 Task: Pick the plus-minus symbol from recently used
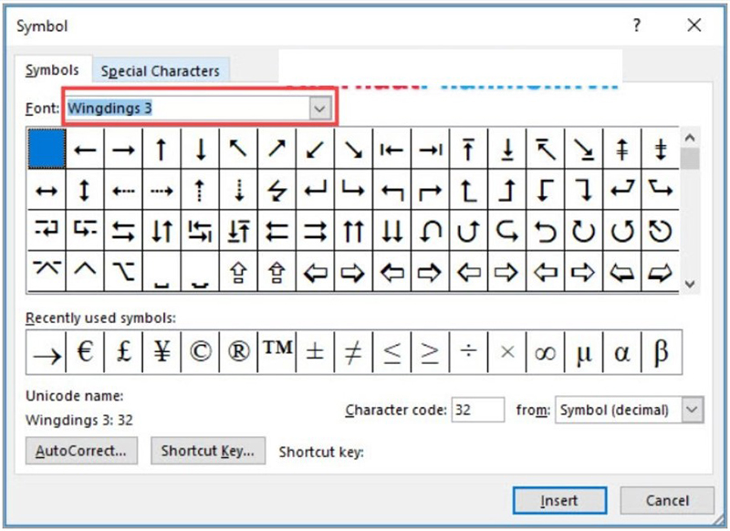315,352
